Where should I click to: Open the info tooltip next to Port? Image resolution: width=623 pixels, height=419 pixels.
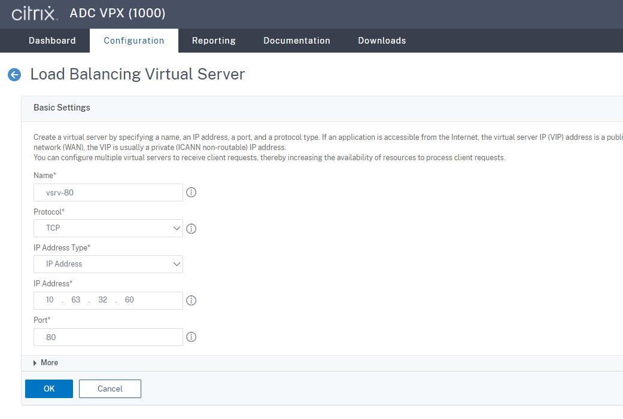191,337
